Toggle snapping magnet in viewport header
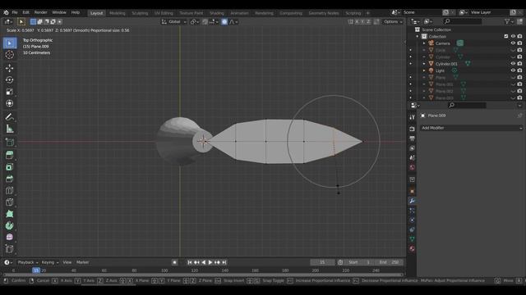Viewport: 526px width, 295px height. [x=205, y=22]
